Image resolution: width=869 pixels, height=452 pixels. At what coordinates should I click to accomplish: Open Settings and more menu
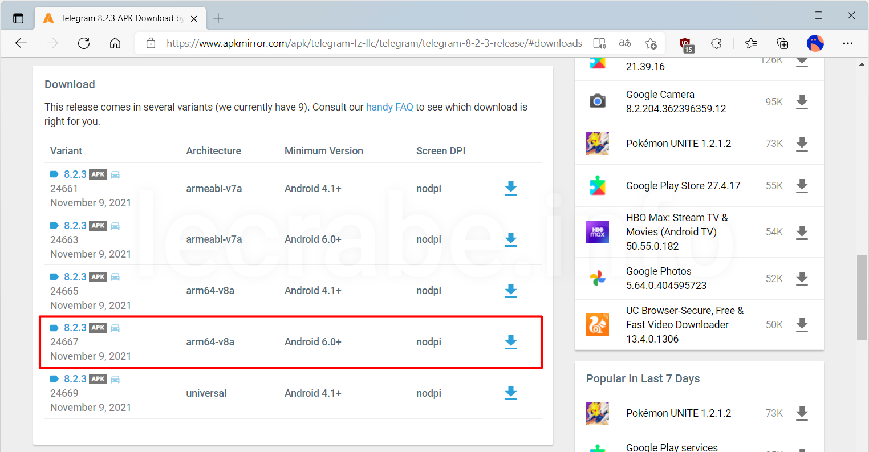coord(848,43)
